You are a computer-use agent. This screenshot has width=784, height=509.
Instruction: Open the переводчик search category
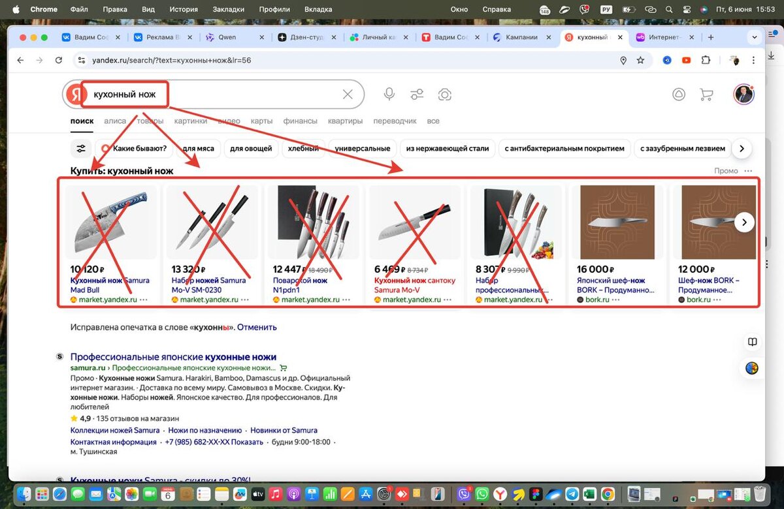pos(395,121)
